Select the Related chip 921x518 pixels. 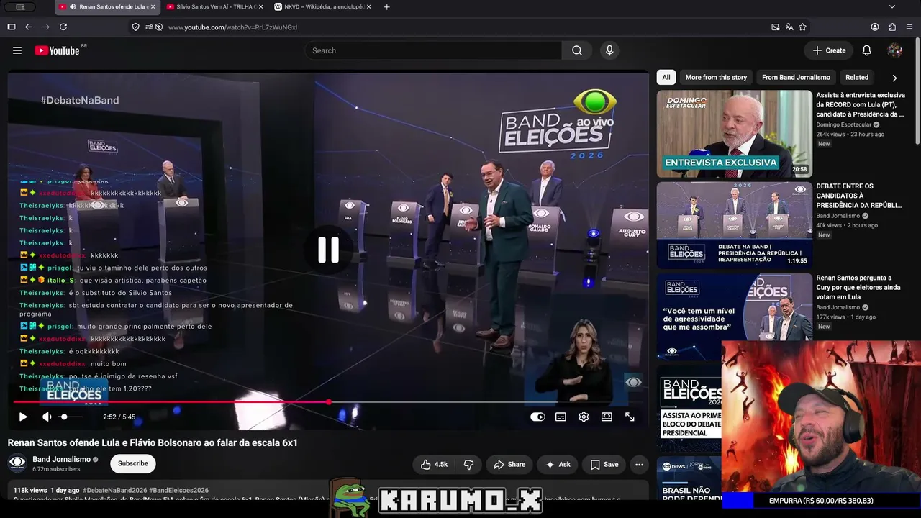pos(857,77)
